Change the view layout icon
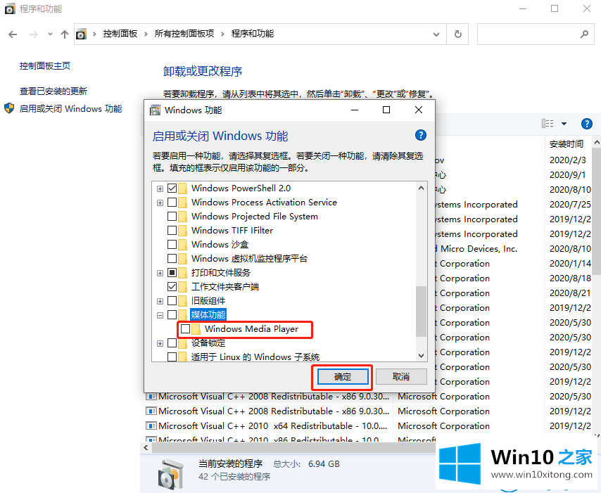 tap(548, 123)
